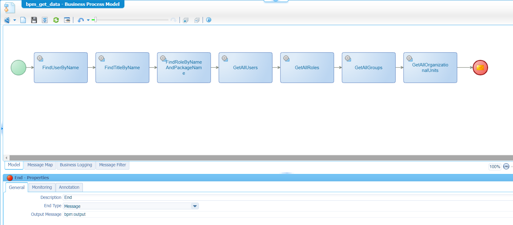Click the preview eye window icon
Screen dimensions: 513x225
click(x=67, y=20)
